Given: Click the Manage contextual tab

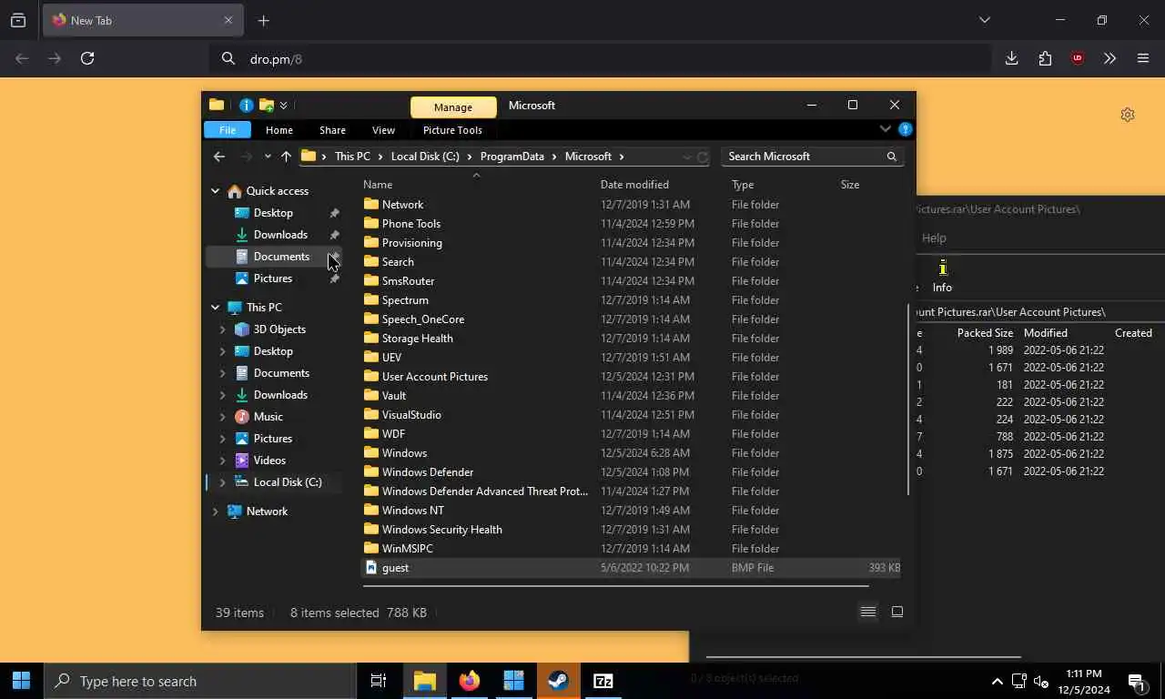Looking at the screenshot, I should [453, 106].
